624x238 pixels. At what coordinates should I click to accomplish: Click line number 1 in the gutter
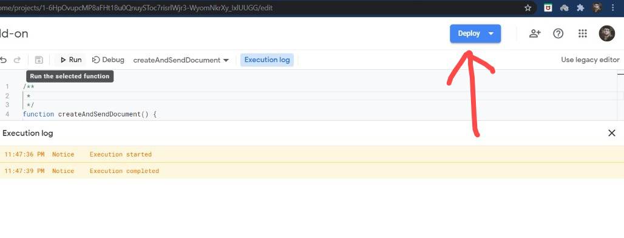coord(7,86)
